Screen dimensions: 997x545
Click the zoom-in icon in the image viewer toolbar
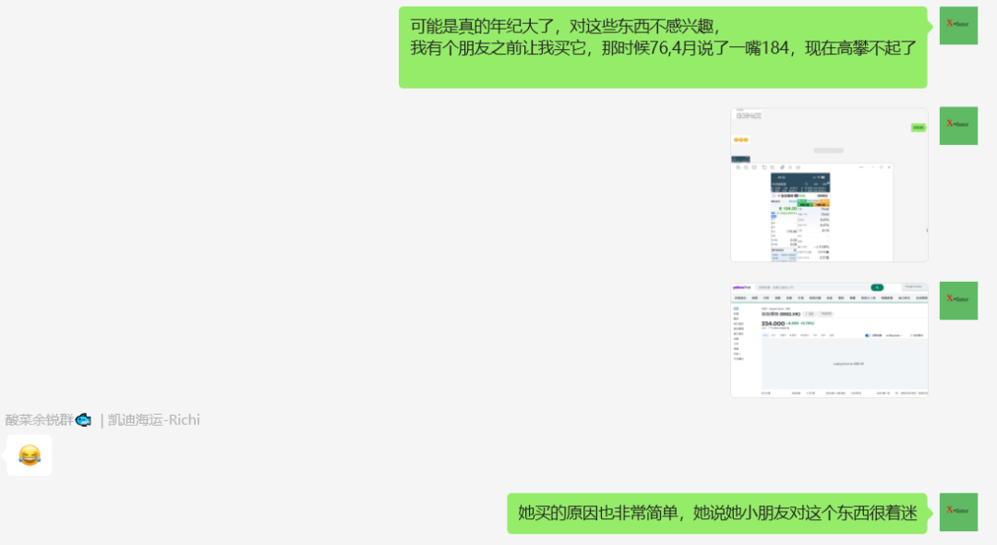coord(738,167)
